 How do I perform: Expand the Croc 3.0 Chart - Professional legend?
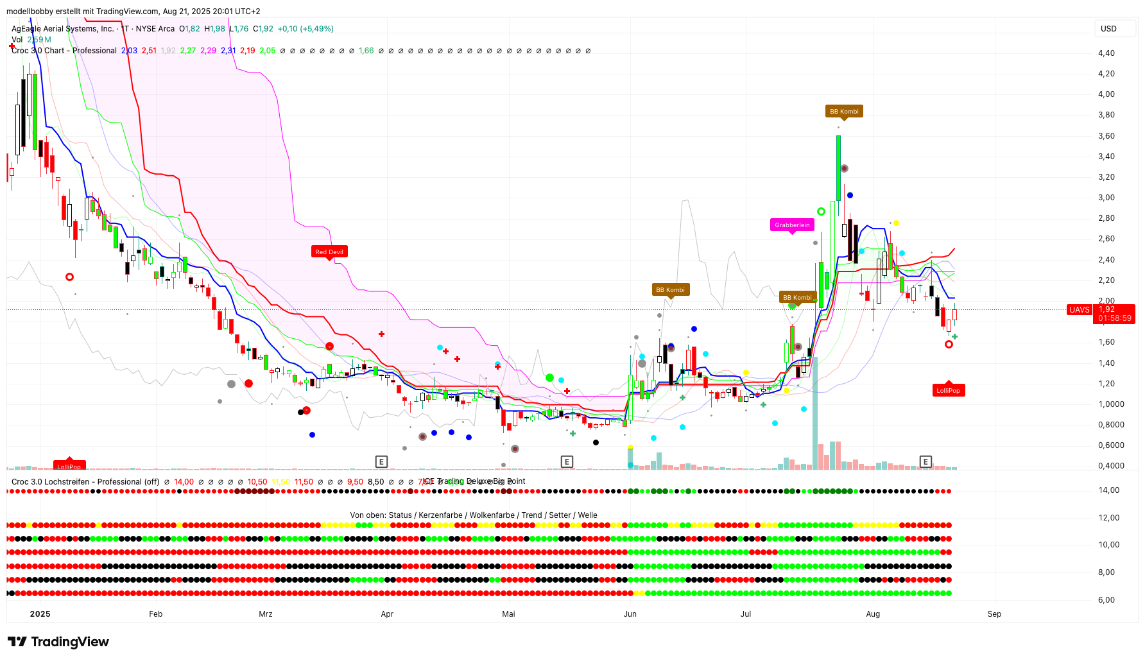pyautogui.click(x=64, y=51)
